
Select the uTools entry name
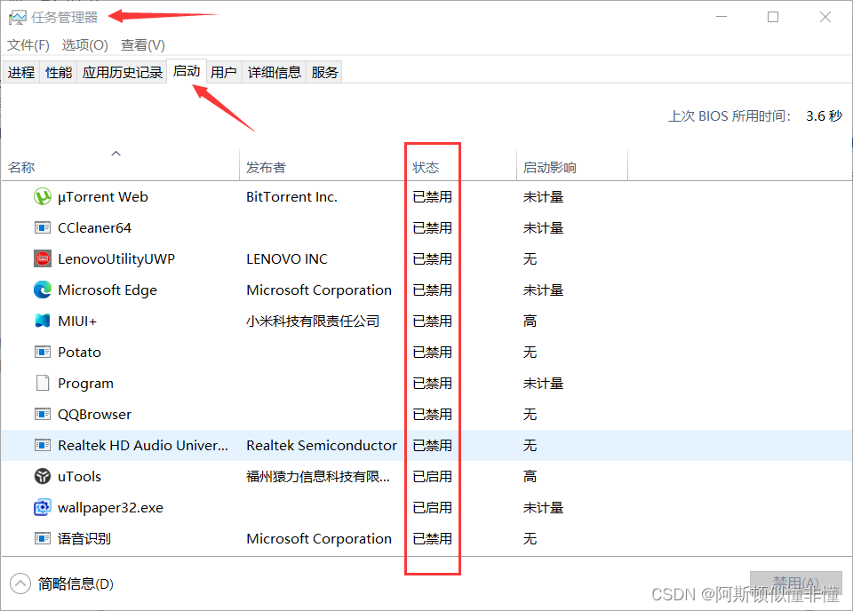pyautogui.click(x=79, y=476)
